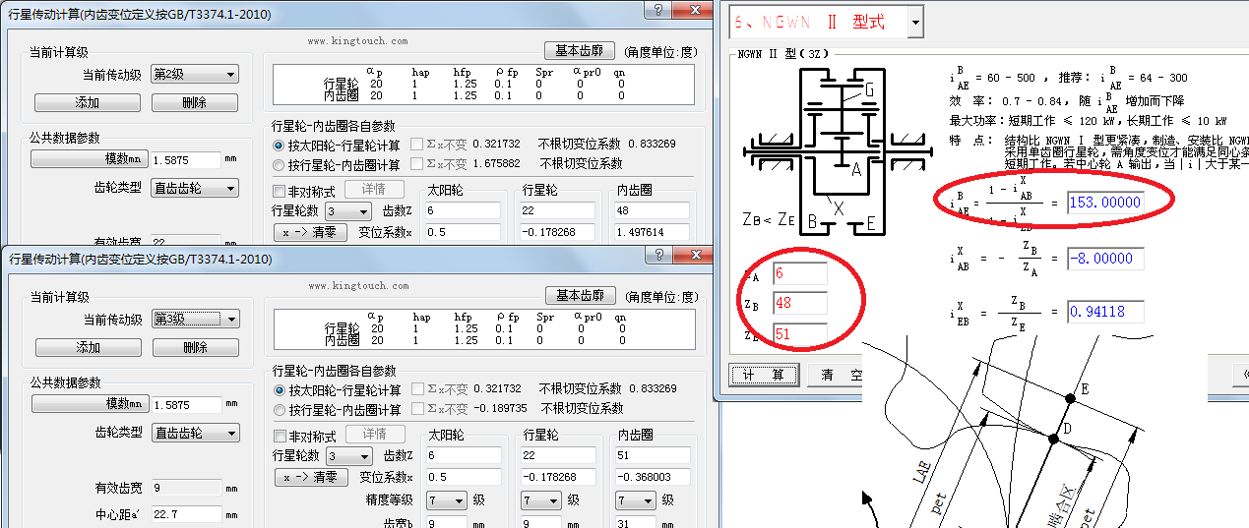This screenshot has height=528, width=1249.
Task: Click help question mark in 第3级 window
Action: 659,256
